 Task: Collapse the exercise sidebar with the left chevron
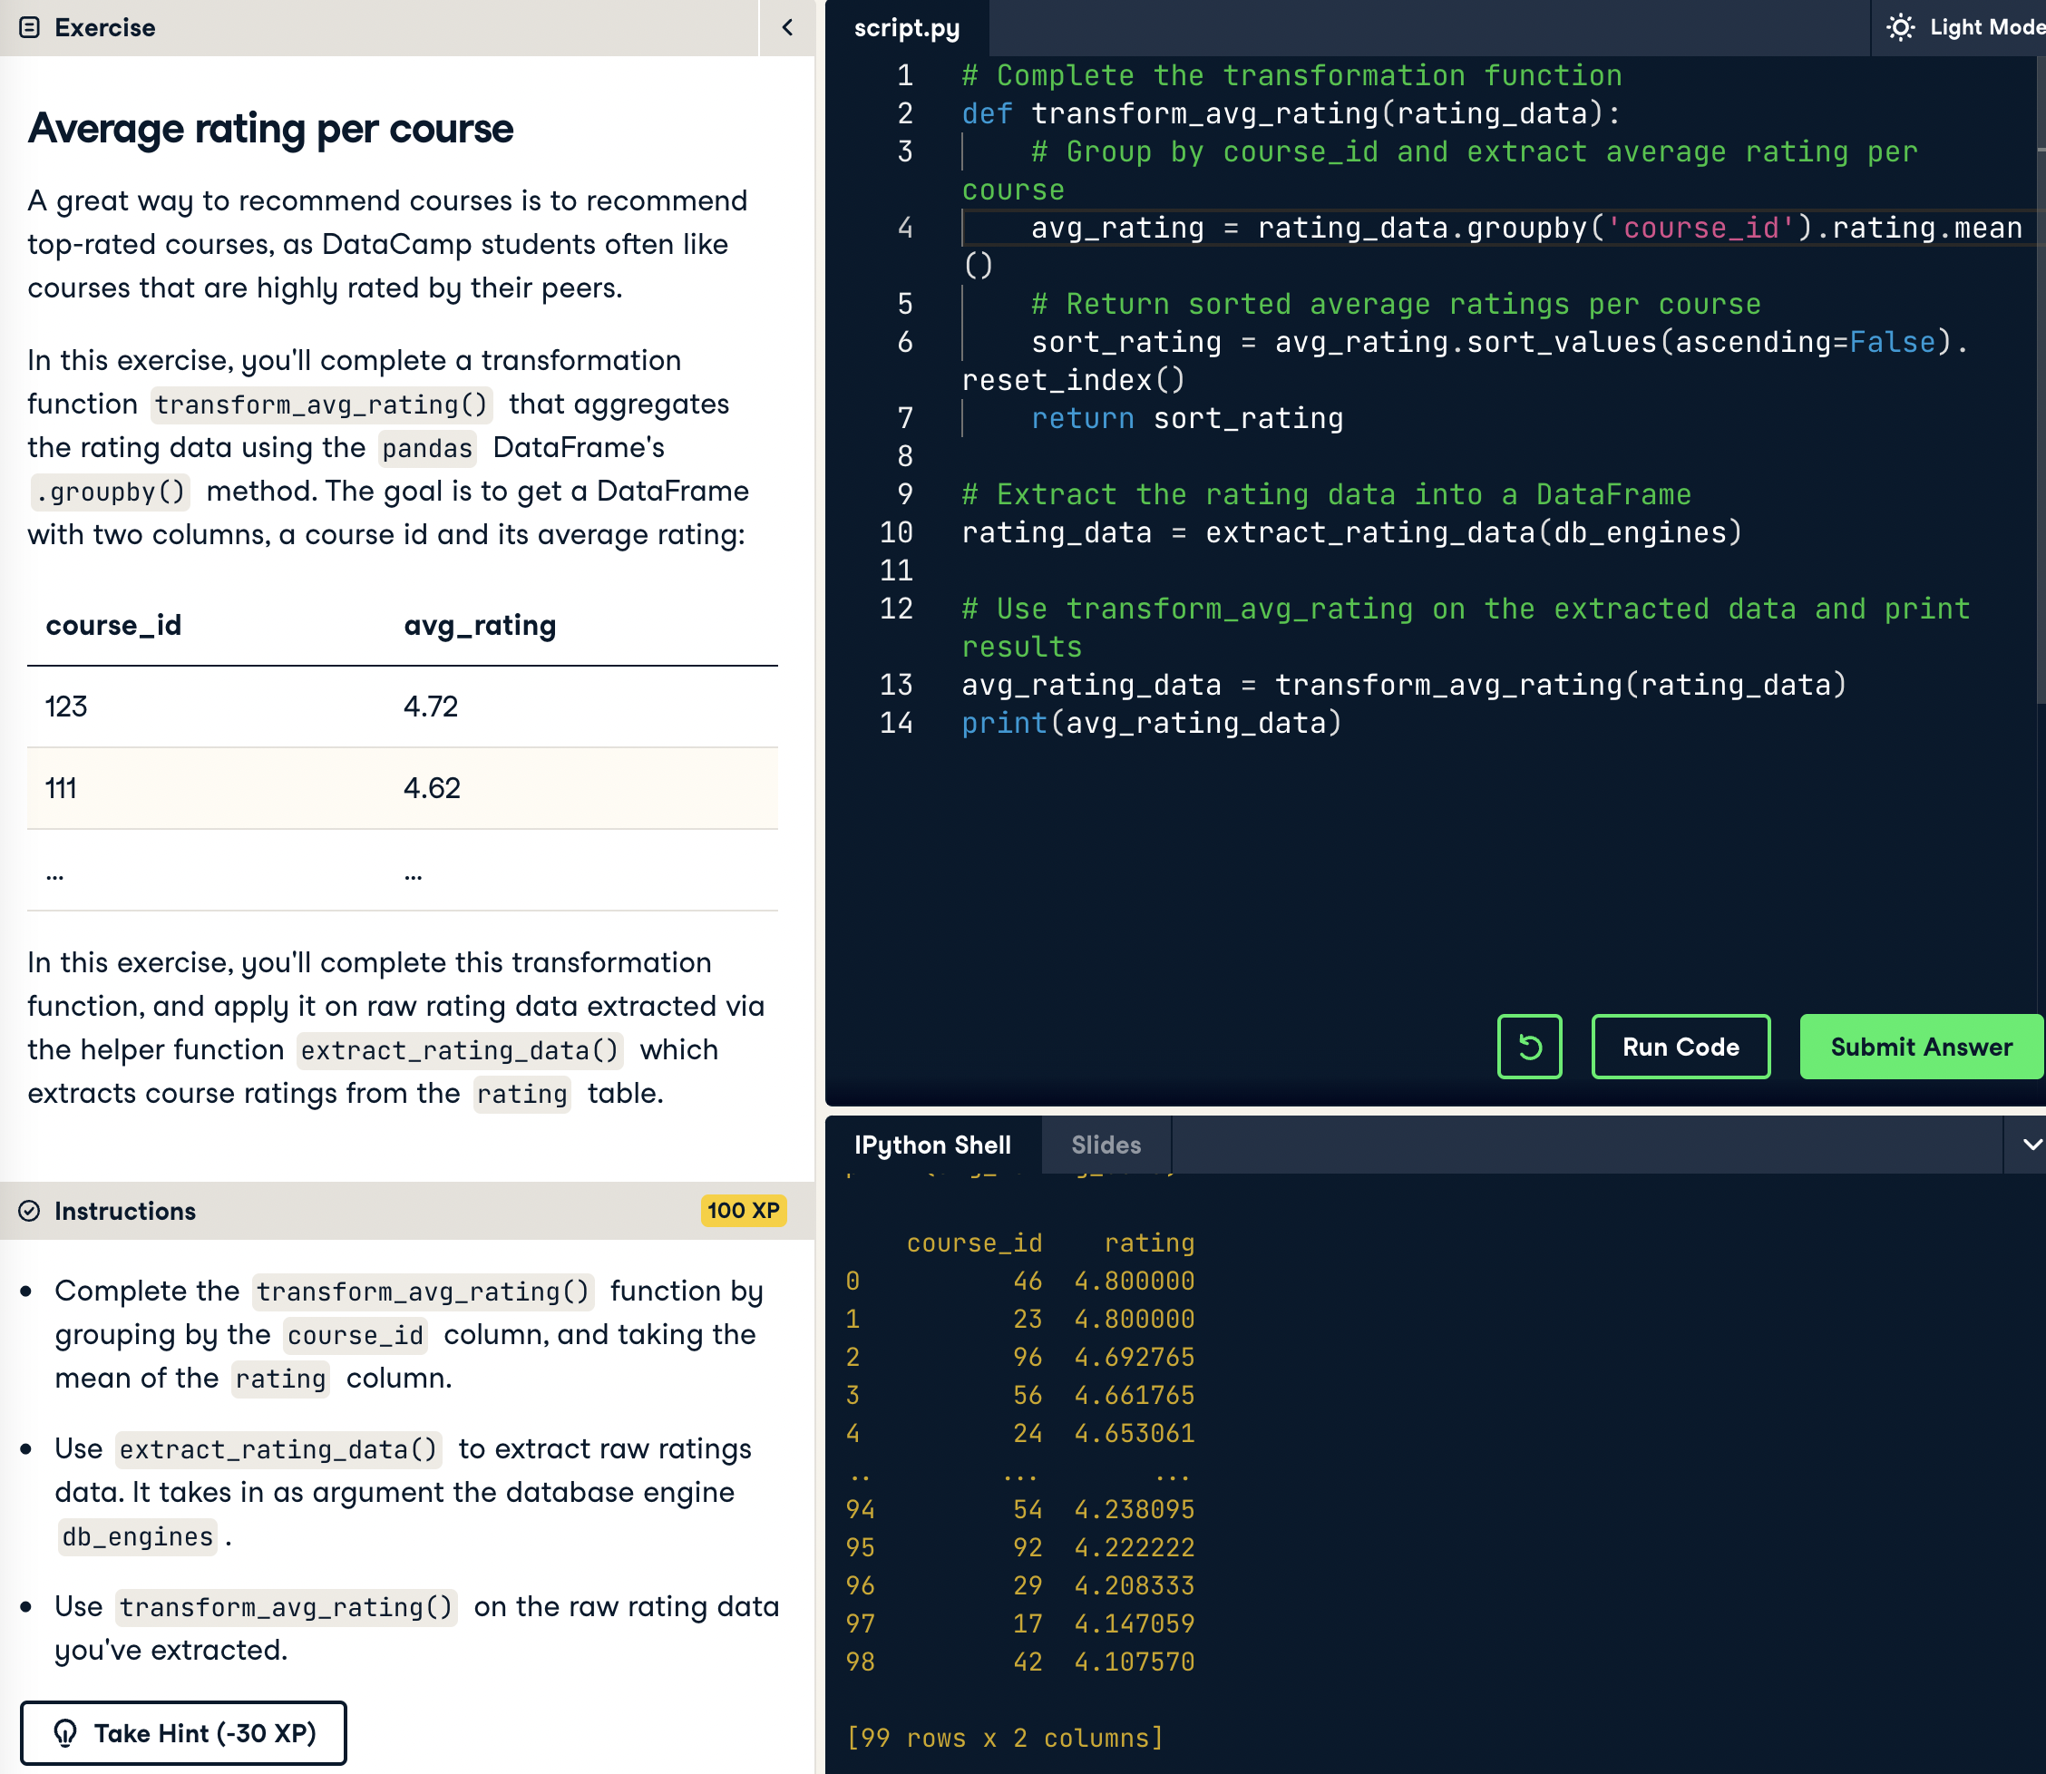click(787, 28)
